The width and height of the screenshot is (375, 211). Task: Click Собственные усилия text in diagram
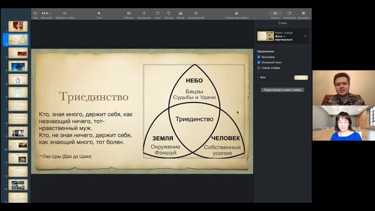pyautogui.click(x=222, y=150)
